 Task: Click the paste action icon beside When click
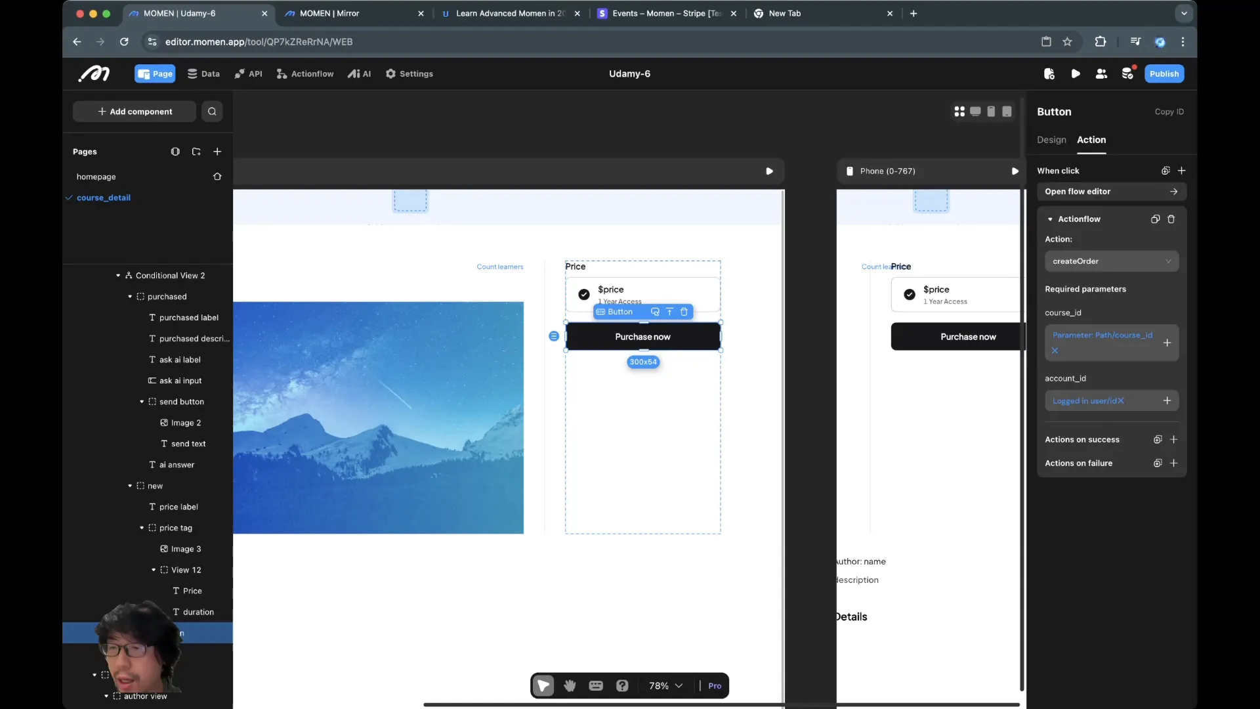pos(1165,171)
